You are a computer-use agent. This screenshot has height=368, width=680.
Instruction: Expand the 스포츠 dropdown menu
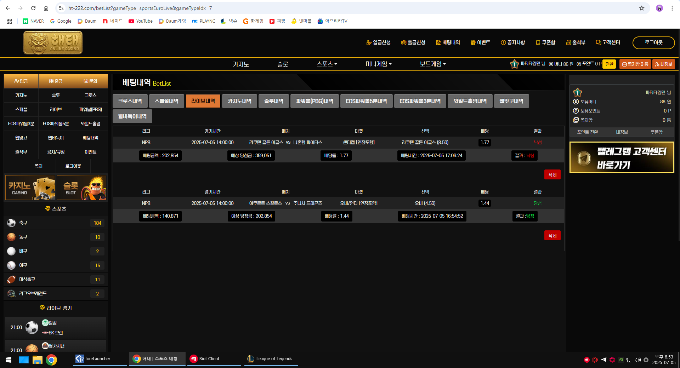coord(327,64)
